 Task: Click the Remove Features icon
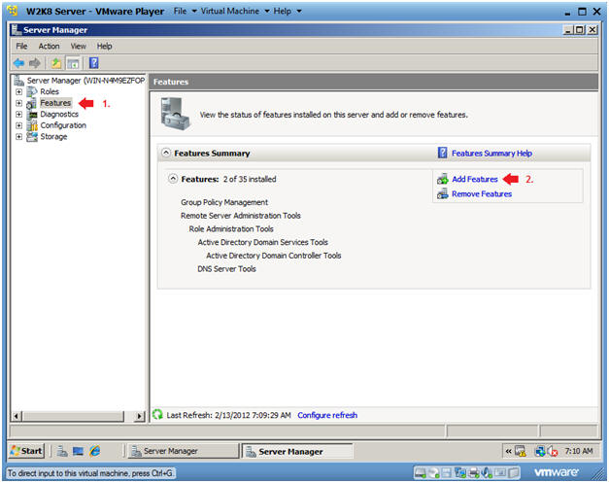442,193
